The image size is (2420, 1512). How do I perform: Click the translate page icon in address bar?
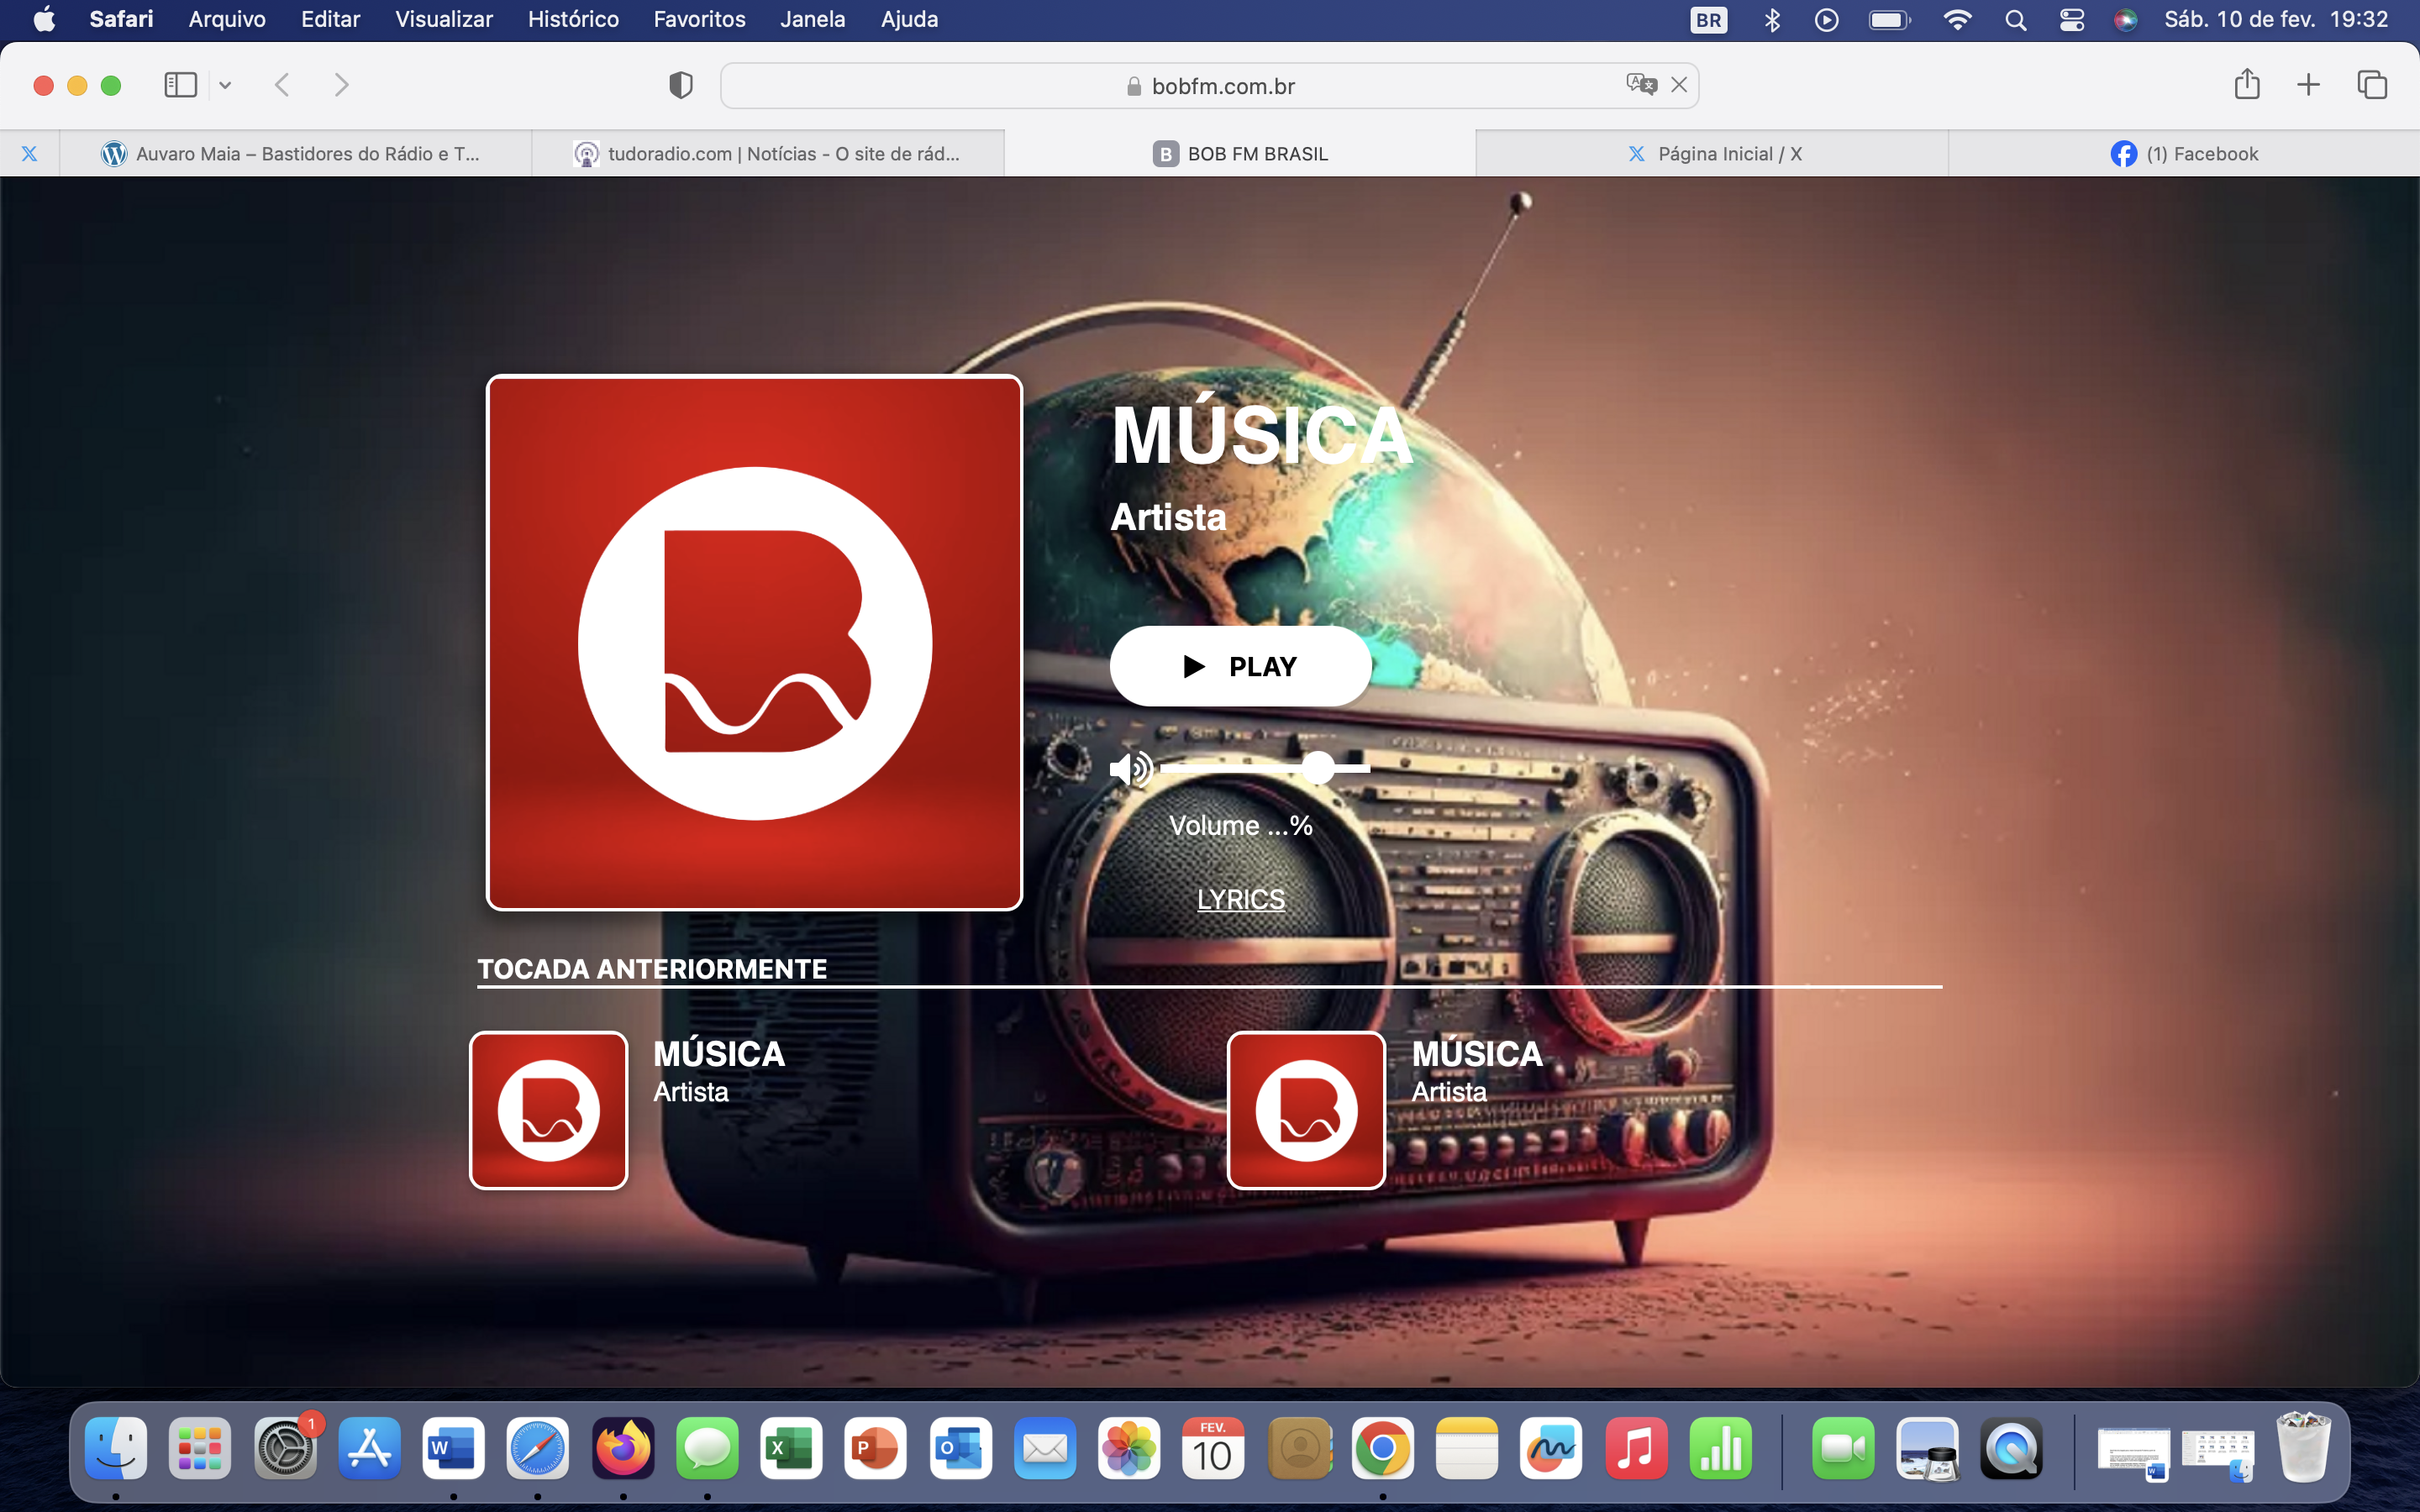pos(1640,85)
